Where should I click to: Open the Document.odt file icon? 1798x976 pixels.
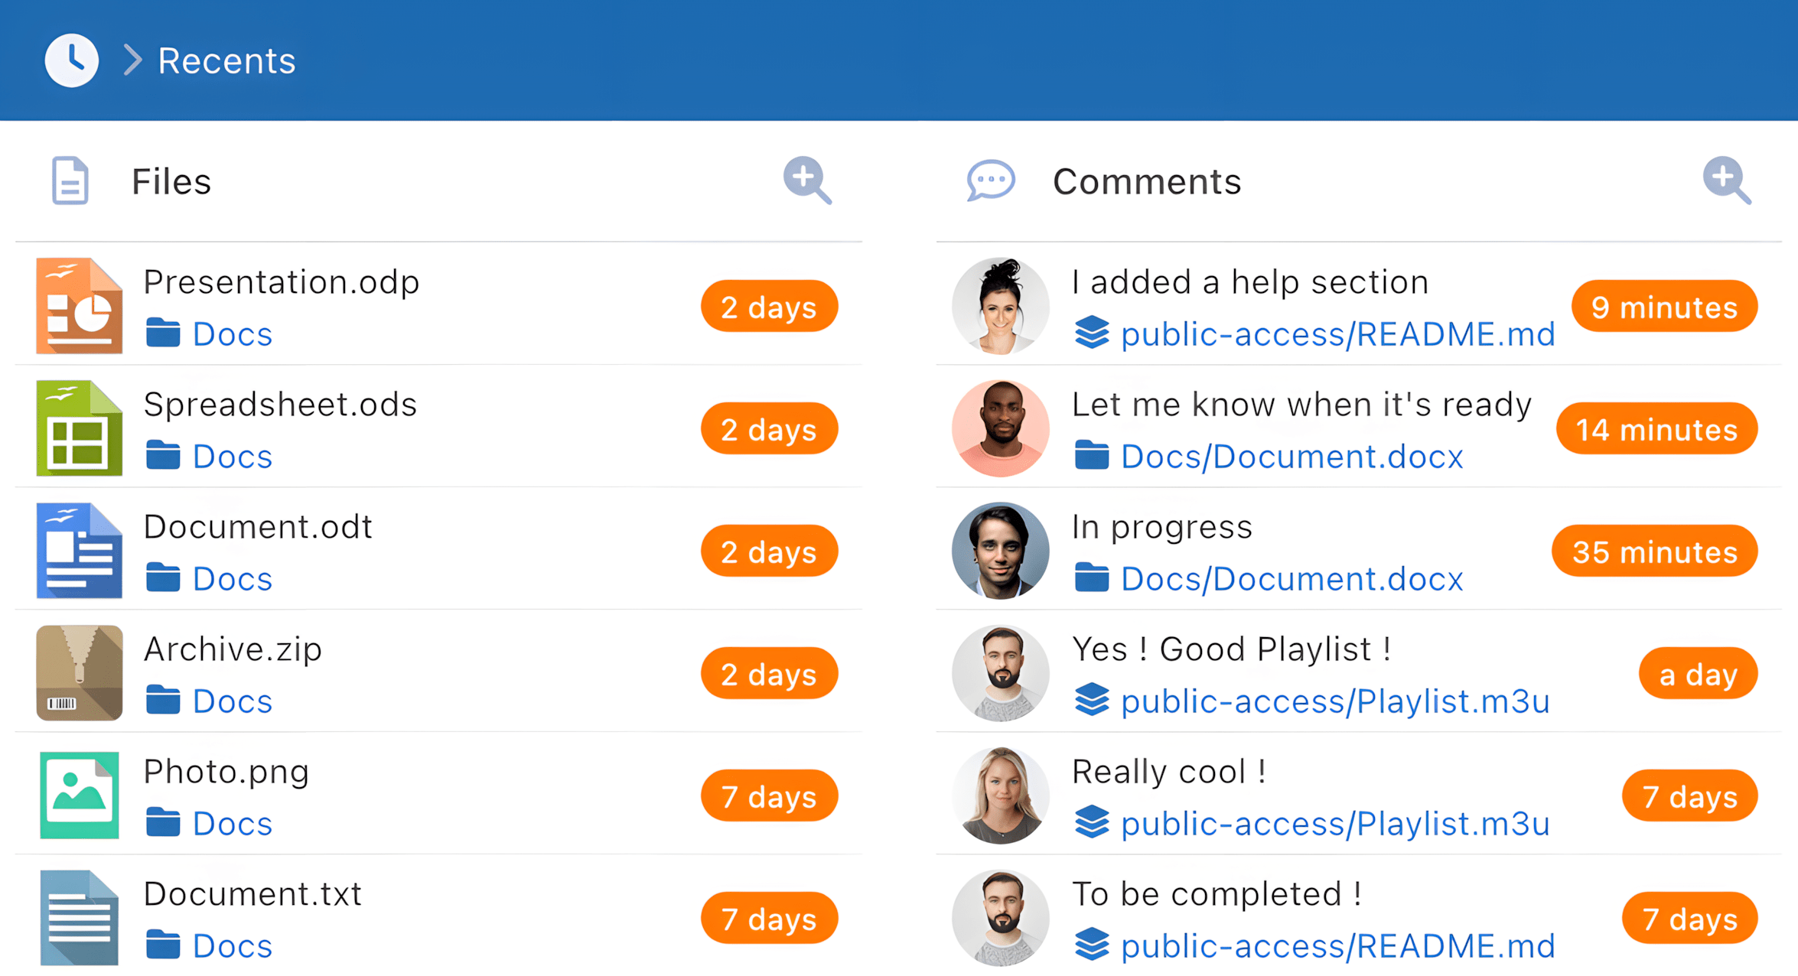pos(80,551)
